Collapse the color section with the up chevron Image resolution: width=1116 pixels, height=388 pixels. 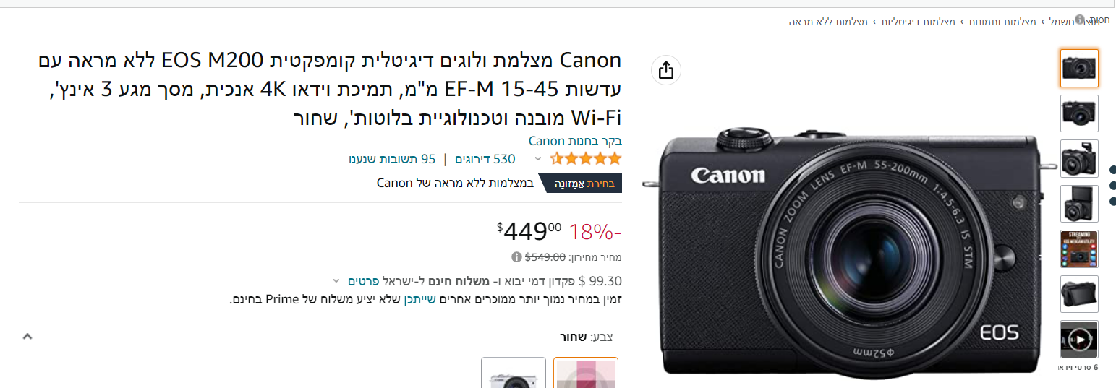(27, 336)
